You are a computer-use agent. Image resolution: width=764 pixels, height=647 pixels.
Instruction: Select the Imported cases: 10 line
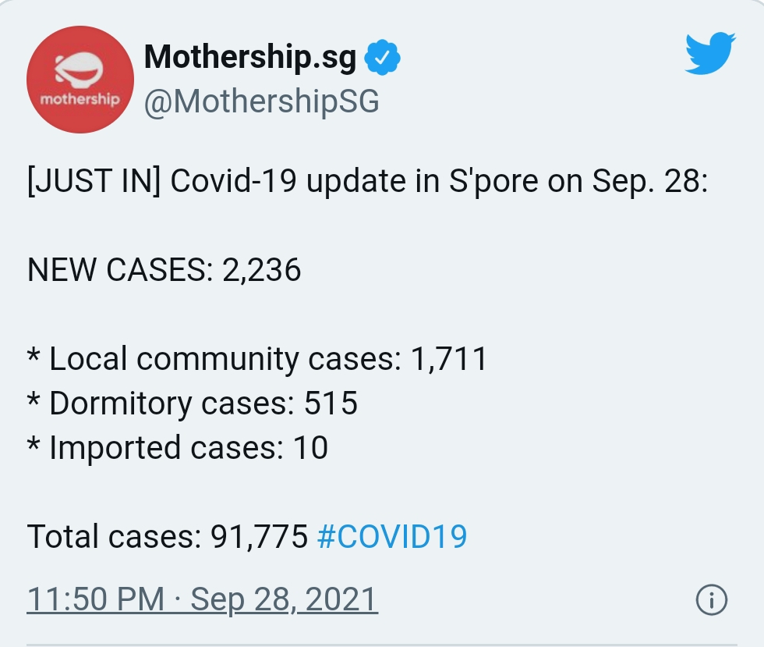tap(178, 447)
